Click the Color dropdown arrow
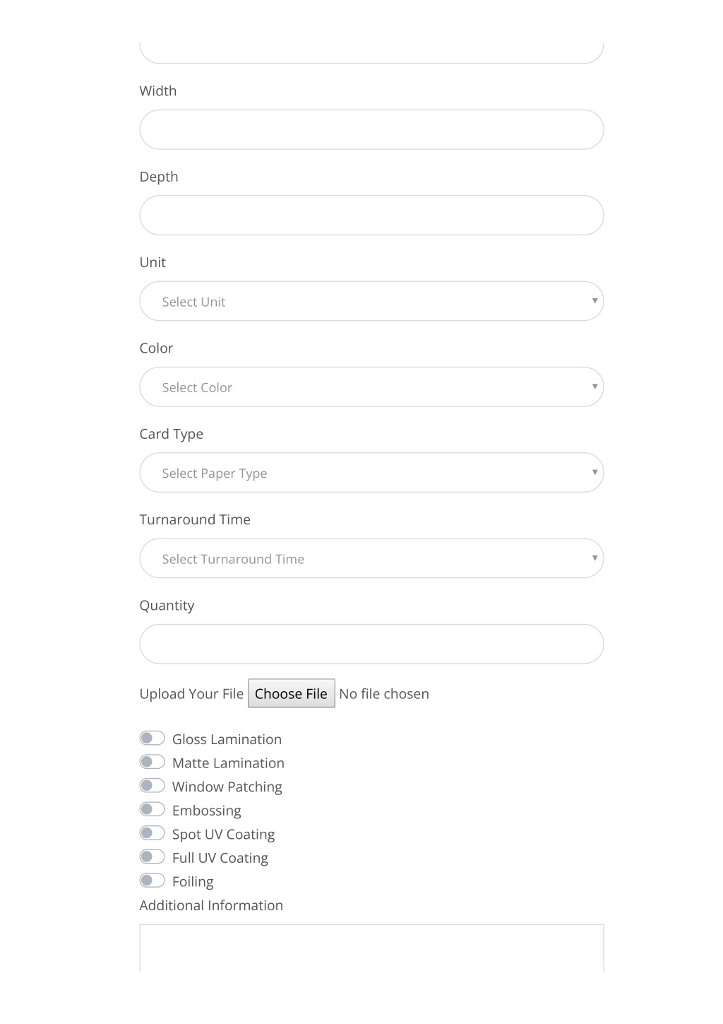 coord(594,387)
